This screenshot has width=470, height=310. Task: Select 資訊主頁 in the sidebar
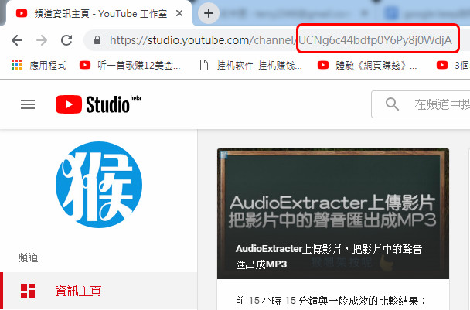click(x=99, y=291)
